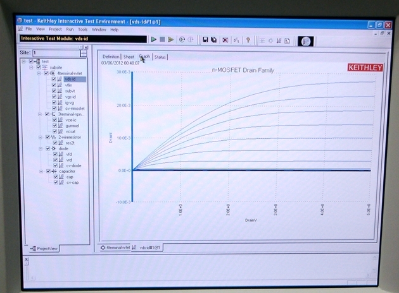The image size is (399, 293).
Task: Collapse the 4terminal-n-fet node
Action: tap(39, 73)
